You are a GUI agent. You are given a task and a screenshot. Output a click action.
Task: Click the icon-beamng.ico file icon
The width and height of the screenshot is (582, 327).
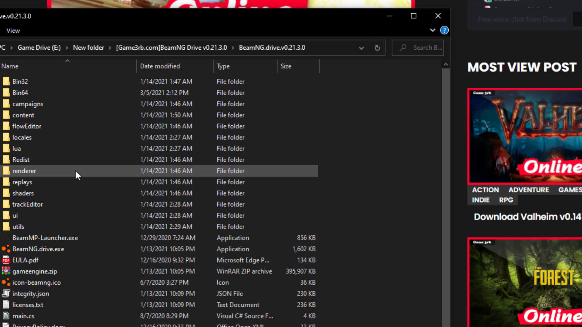coord(6,282)
